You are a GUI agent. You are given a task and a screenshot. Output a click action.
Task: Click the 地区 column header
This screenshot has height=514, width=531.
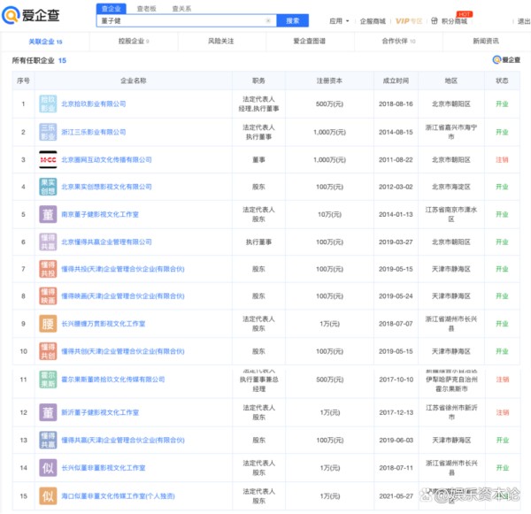pos(451,81)
